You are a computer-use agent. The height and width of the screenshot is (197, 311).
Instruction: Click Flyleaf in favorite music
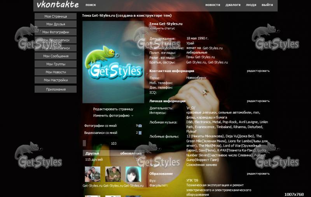(191, 132)
